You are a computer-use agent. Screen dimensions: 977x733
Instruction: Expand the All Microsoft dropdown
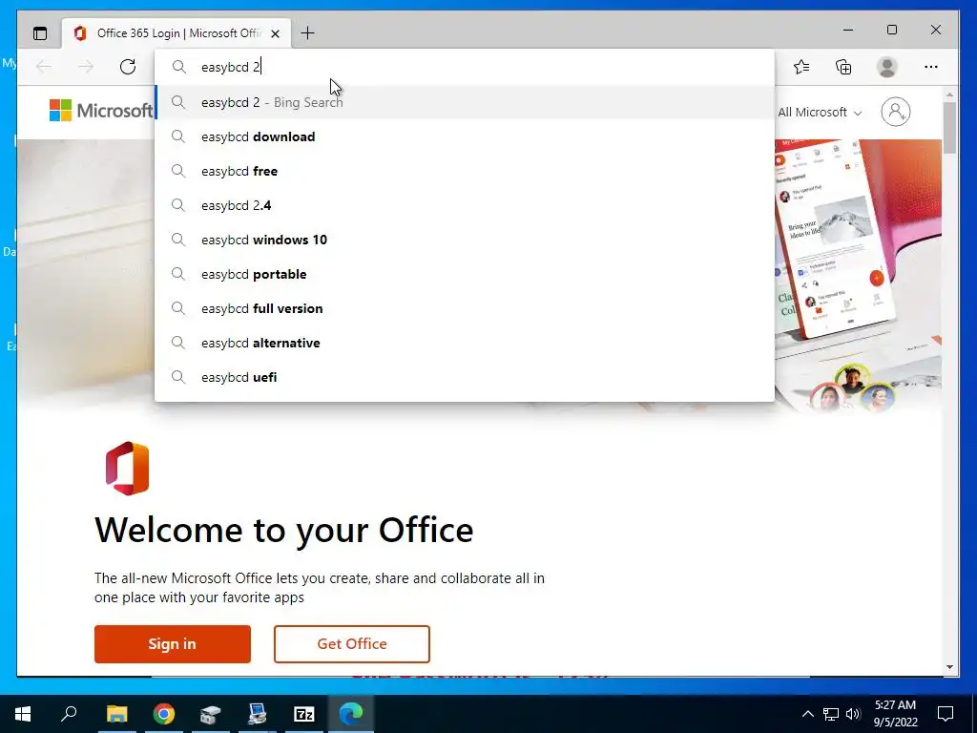coord(820,113)
